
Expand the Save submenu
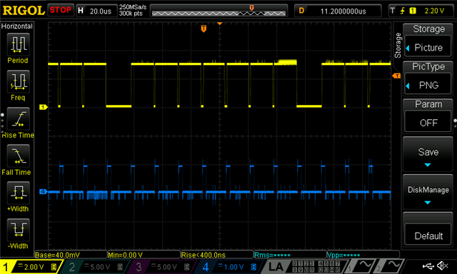428,155
